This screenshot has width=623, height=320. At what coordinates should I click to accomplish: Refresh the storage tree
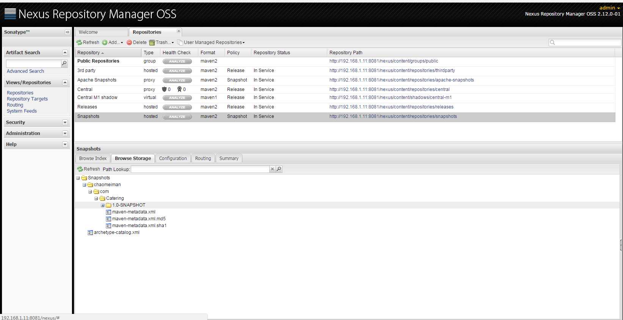(x=88, y=169)
